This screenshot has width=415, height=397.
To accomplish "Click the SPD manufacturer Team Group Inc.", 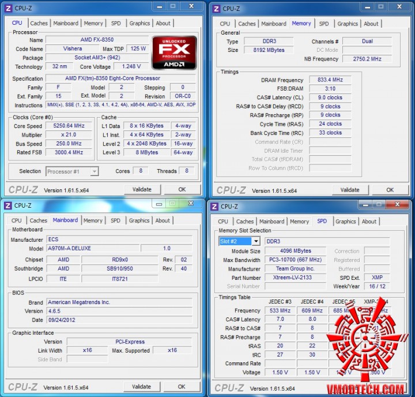I will pyautogui.click(x=295, y=269).
